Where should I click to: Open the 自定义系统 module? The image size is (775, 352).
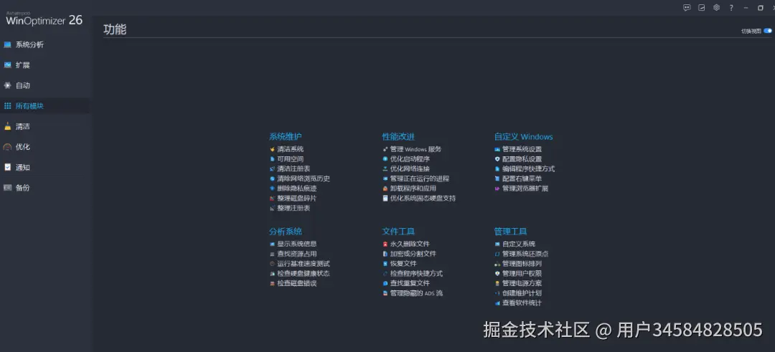(519, 244)
